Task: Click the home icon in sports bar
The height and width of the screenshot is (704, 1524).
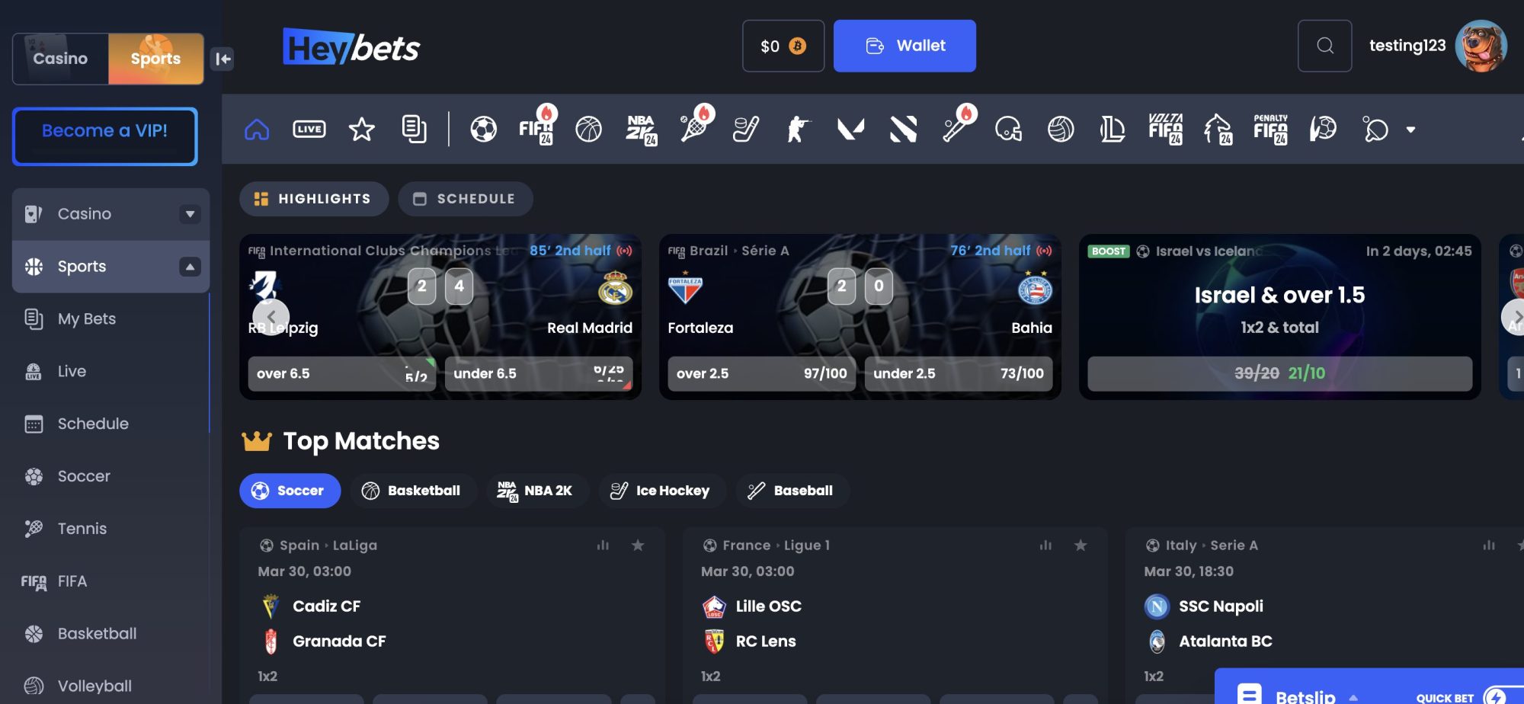Action: 257,130
